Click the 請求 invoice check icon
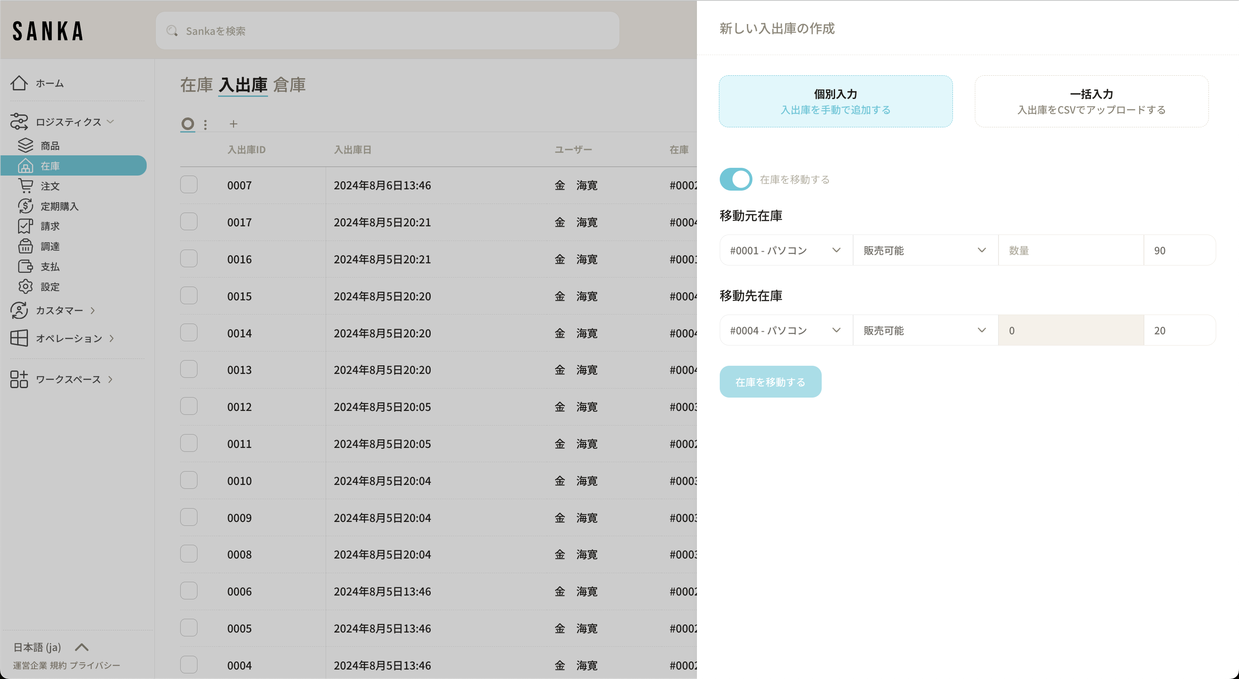1239x679 pixels. tap(25, 226)
